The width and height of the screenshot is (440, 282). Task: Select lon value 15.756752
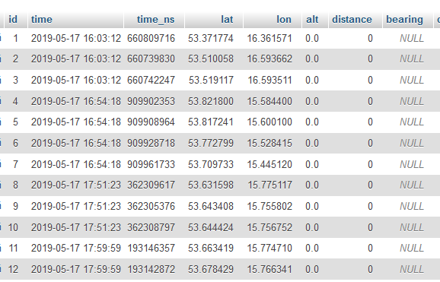[x=269, y=227]
